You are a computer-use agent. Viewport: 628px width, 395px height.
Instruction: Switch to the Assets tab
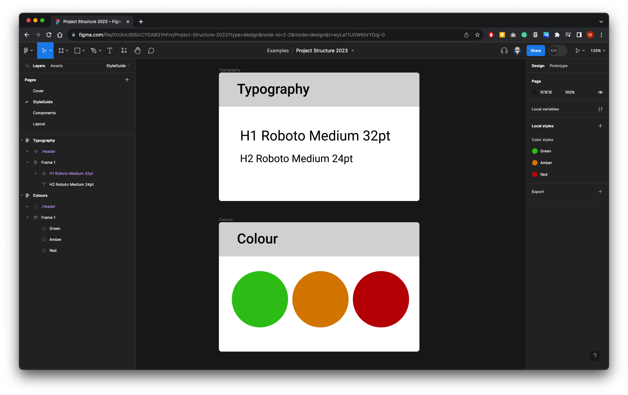point(56,66)
